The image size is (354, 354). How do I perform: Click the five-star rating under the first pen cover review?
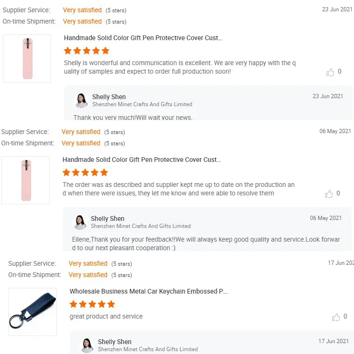click(x=86, y=51)
